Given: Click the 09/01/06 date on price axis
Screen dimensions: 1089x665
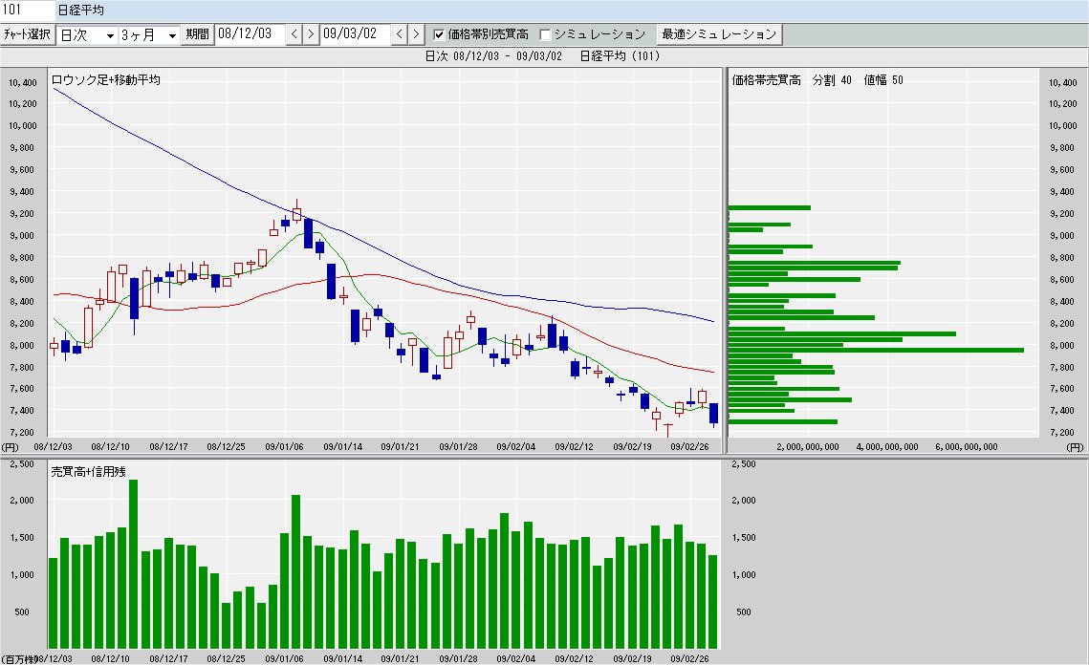Looking at the screenshot, I should [x=285, y=445].
